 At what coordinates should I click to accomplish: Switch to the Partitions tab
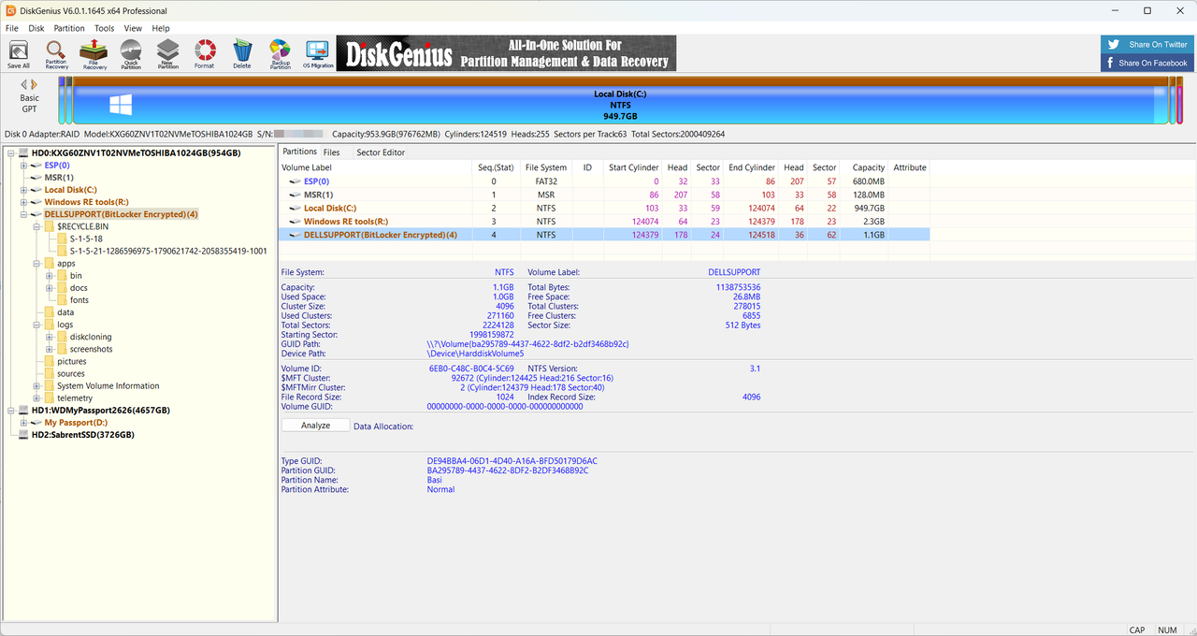coord(300,152)
